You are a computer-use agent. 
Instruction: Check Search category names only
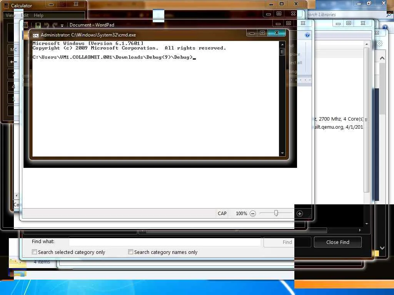click(x=130, y=252)
